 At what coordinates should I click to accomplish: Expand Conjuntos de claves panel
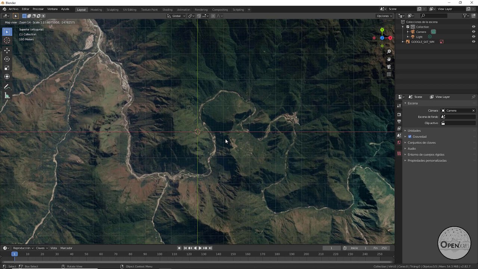pyautogui.click(x=421, y=142)
